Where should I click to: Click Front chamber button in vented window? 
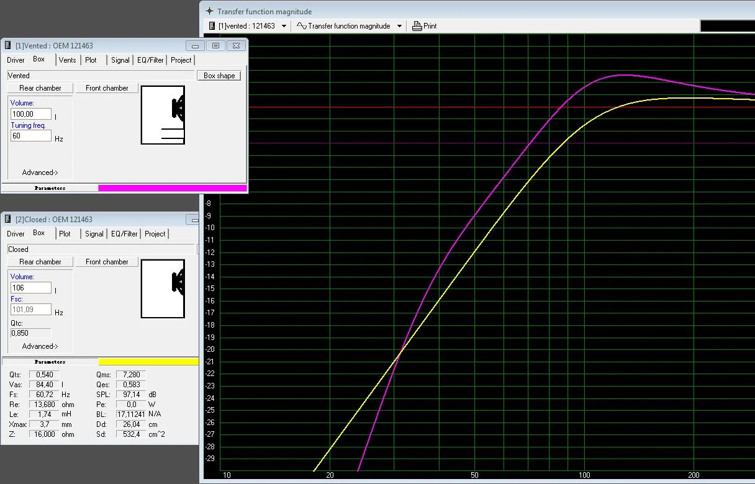coord(107,88)
